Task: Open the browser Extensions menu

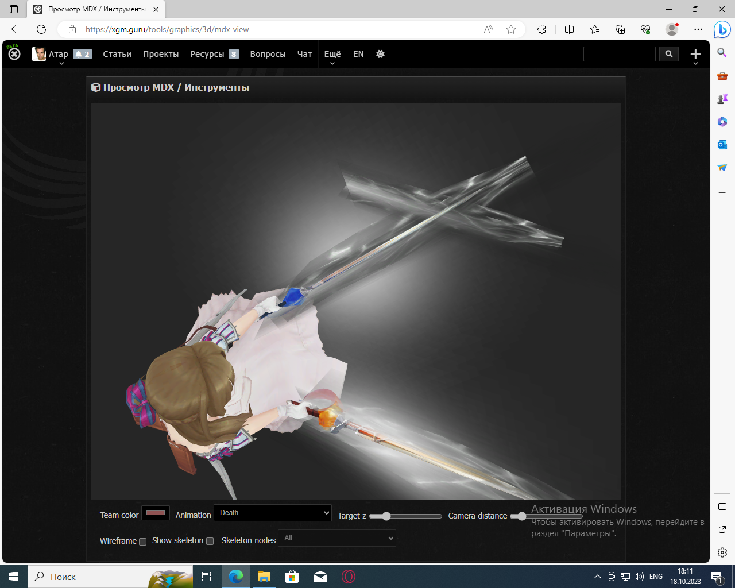Action: click(x=541, y=29)
